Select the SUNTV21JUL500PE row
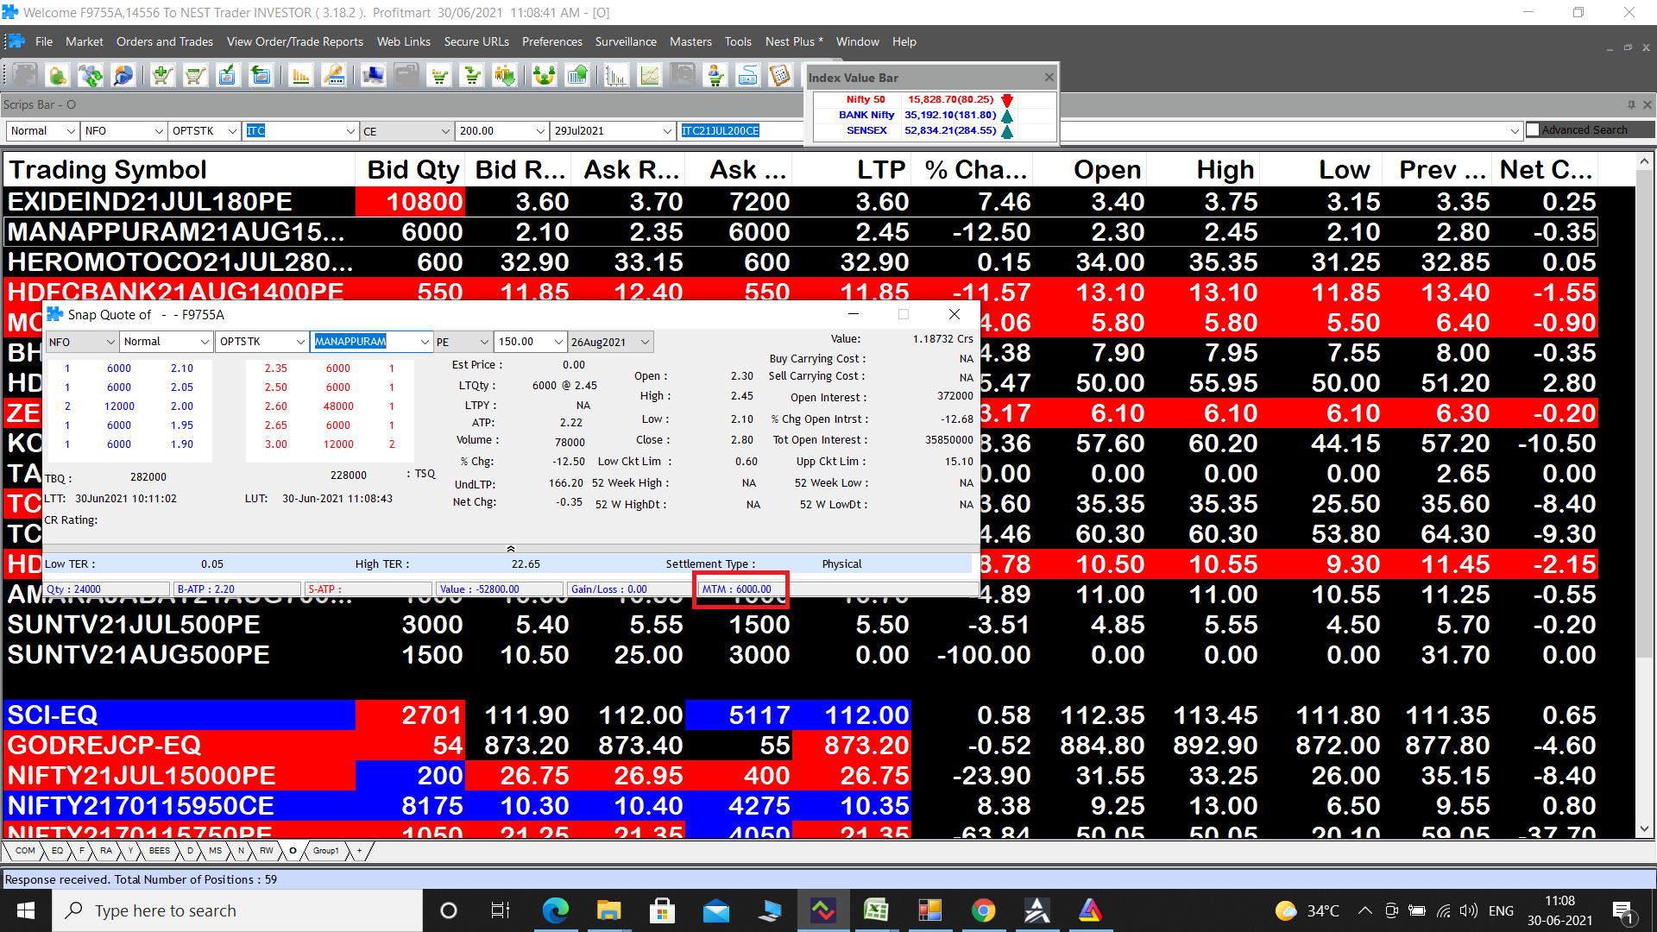The image size is (1657, 932). point(801,625)
